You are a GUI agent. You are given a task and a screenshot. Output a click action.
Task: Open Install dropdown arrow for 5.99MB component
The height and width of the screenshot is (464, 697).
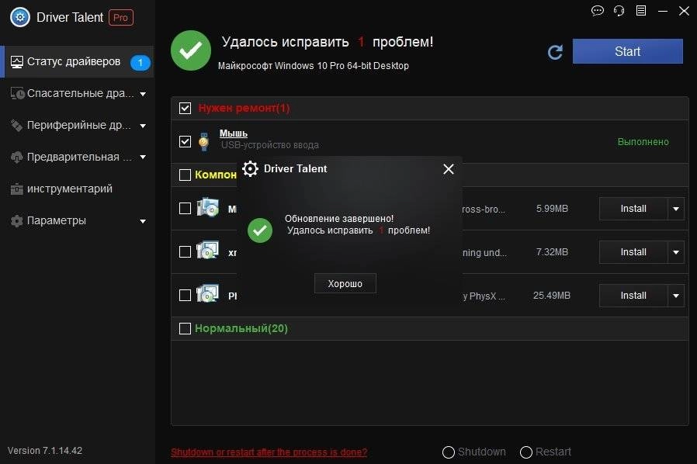pyautogui.click(x=676, y=209)
